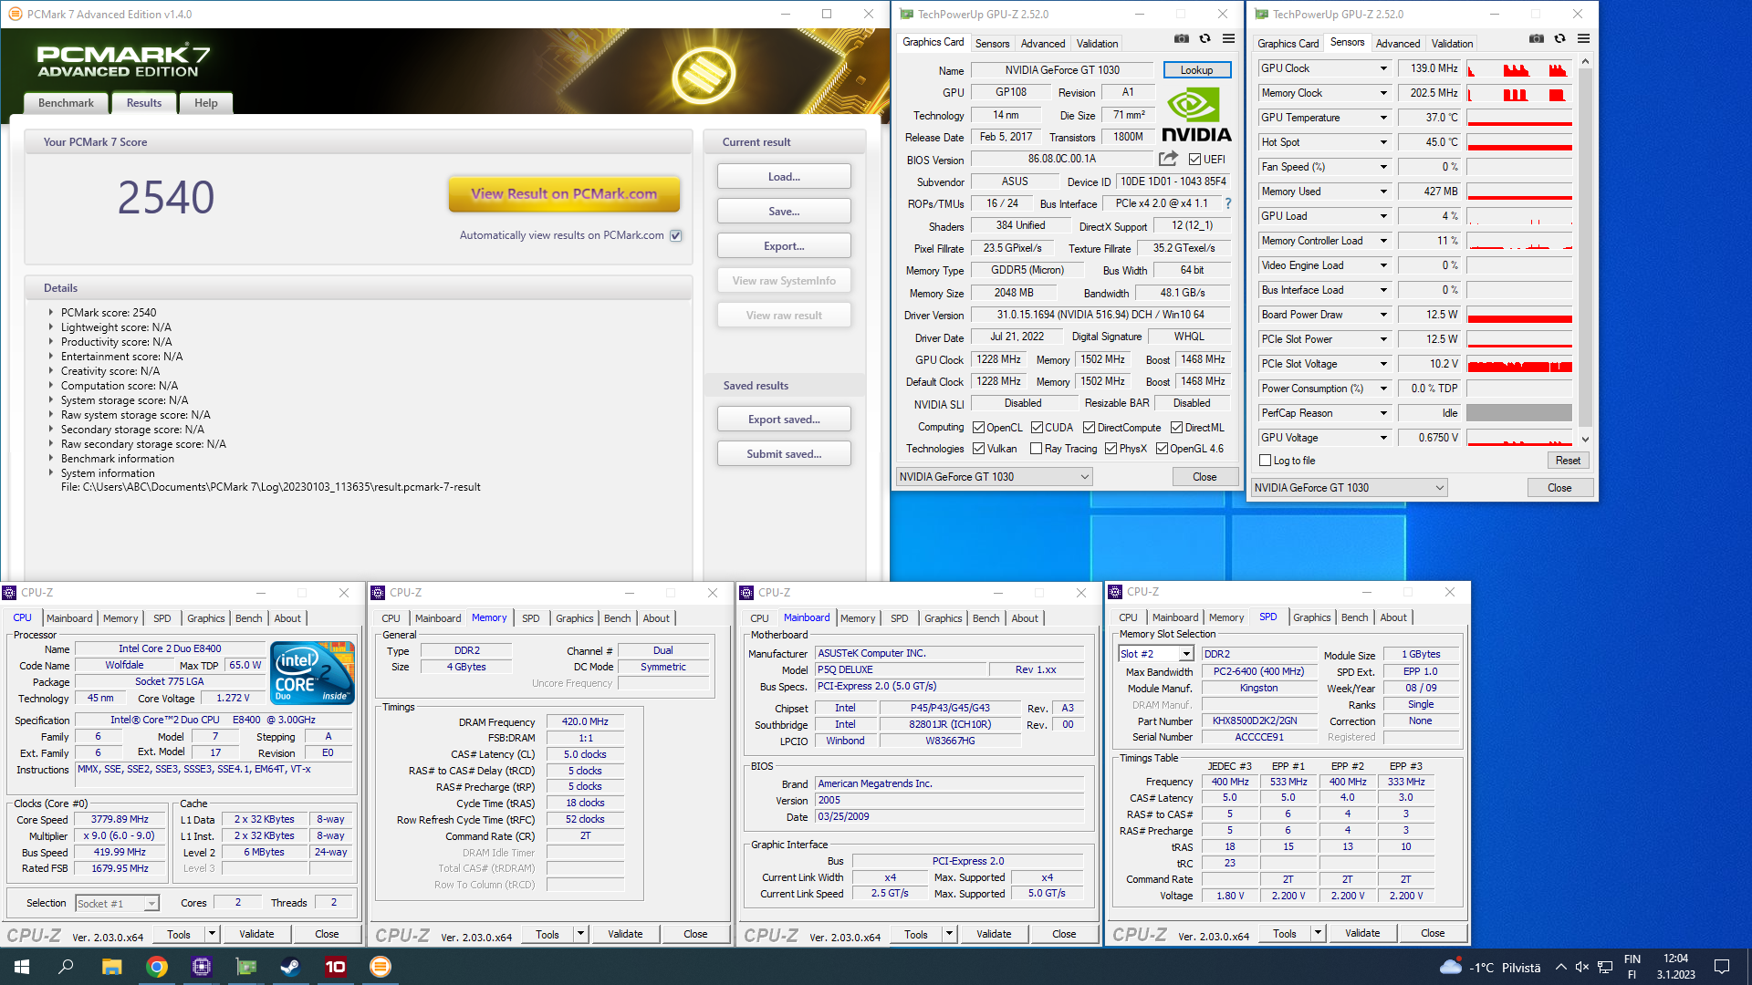
Task: Click the NVIDIA logo in GPU-Z
Action: (1196, 115)
